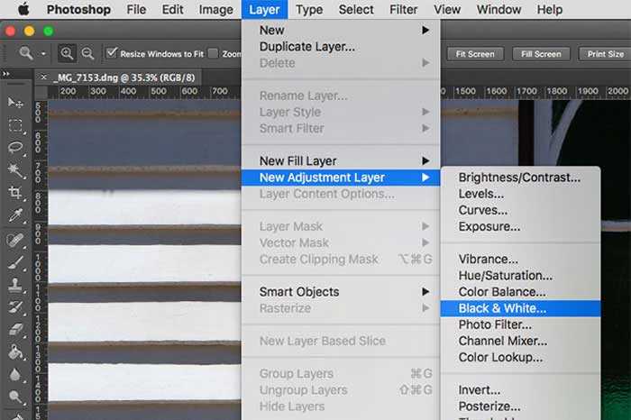Enable the Zoom All Windows checkbox
The image size is (631, 420).
(x=213, y=53)
